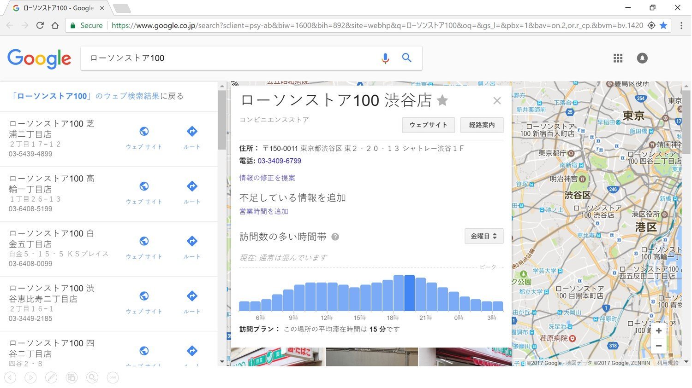Go to the Chrome home page
This screenshot has height=388, width=692.
click(55, 25)
